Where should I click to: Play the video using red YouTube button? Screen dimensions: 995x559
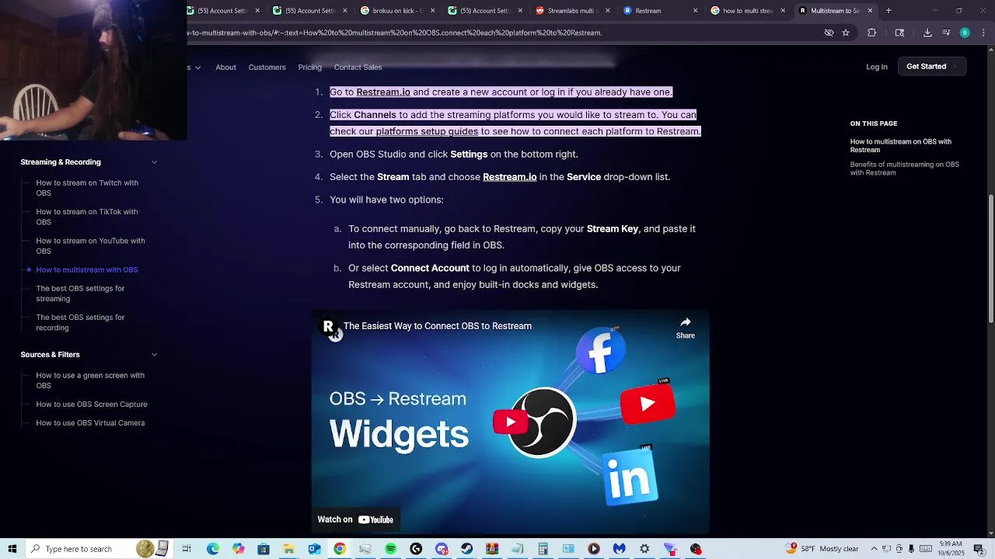[510, 422]
